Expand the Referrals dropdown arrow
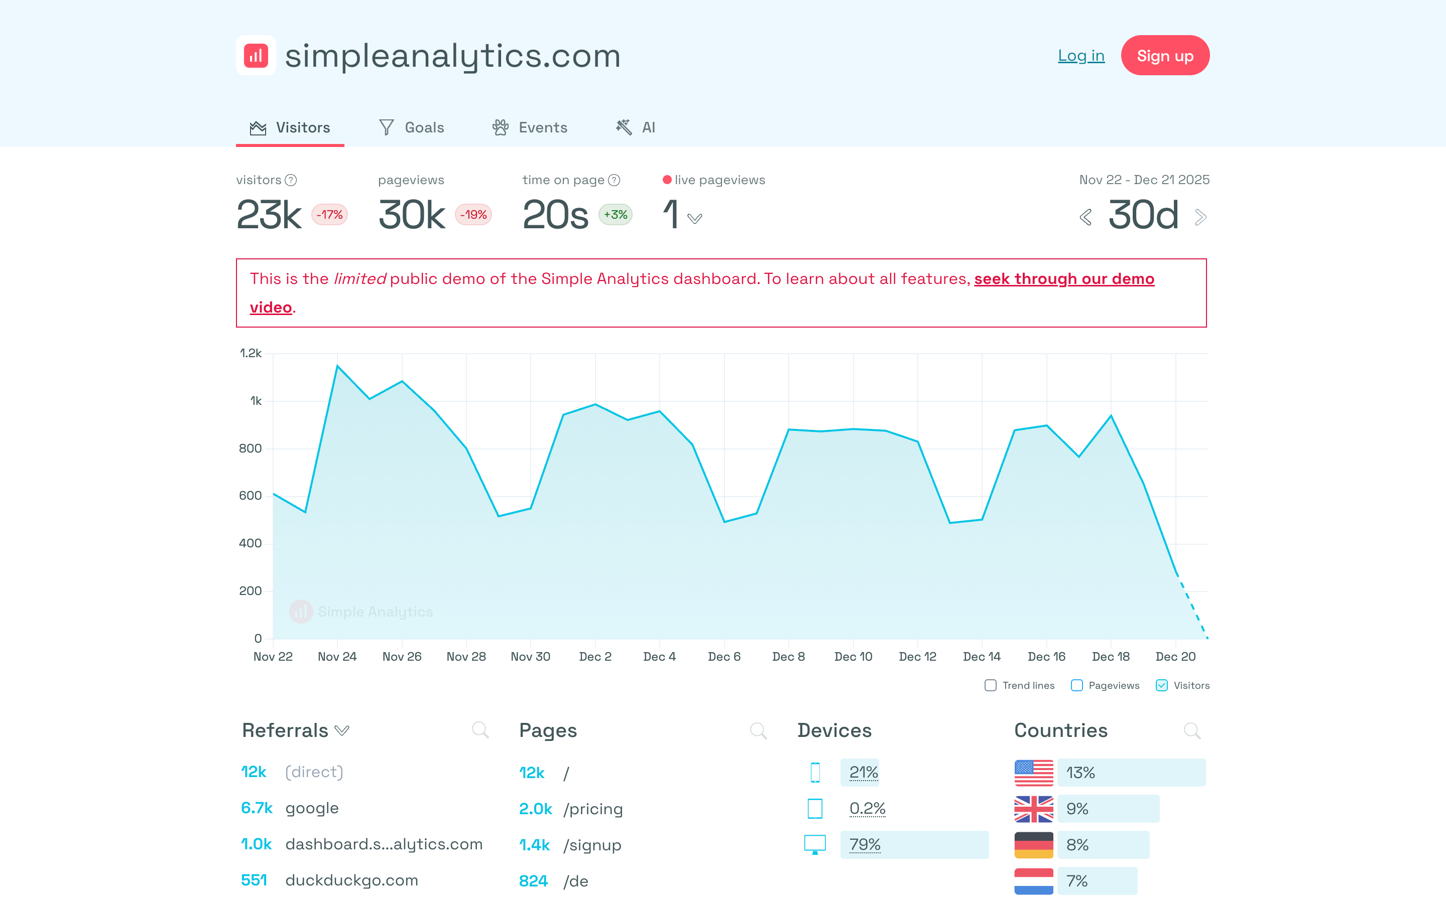 [x=342, y=730]
